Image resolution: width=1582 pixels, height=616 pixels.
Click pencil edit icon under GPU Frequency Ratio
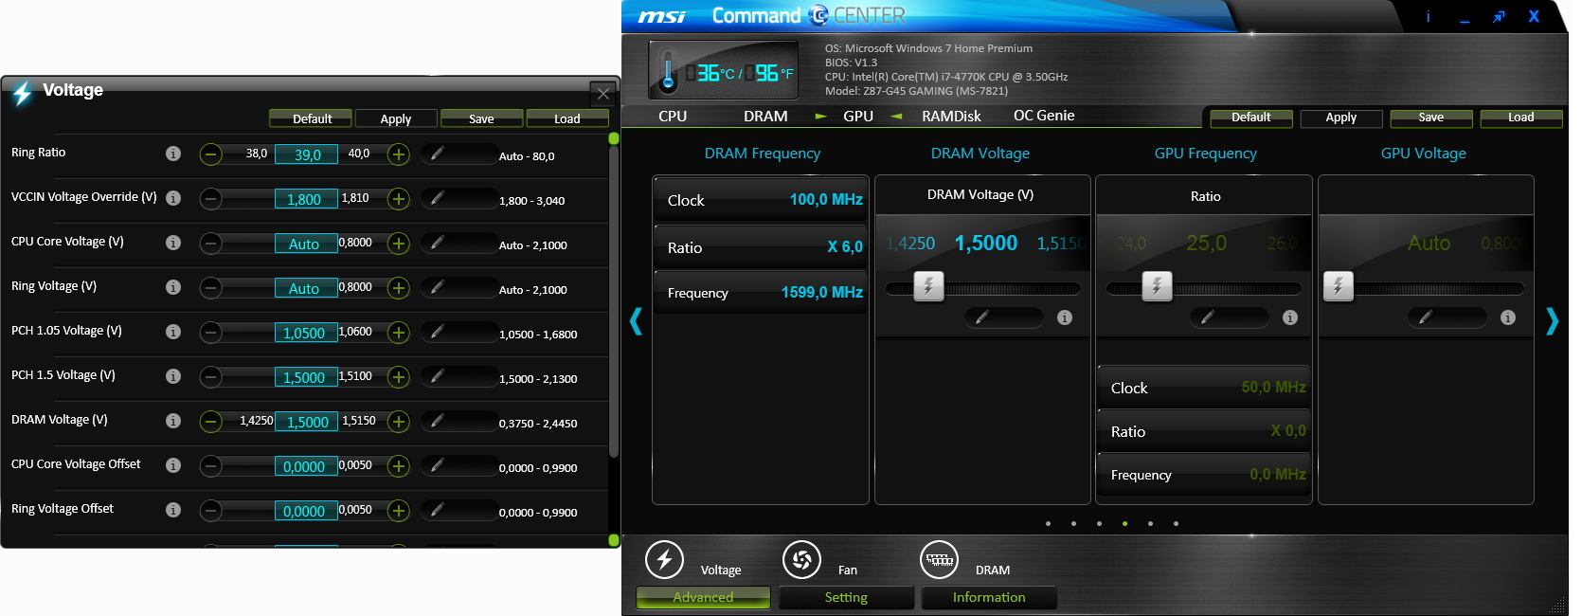(x=1207, y=317)
